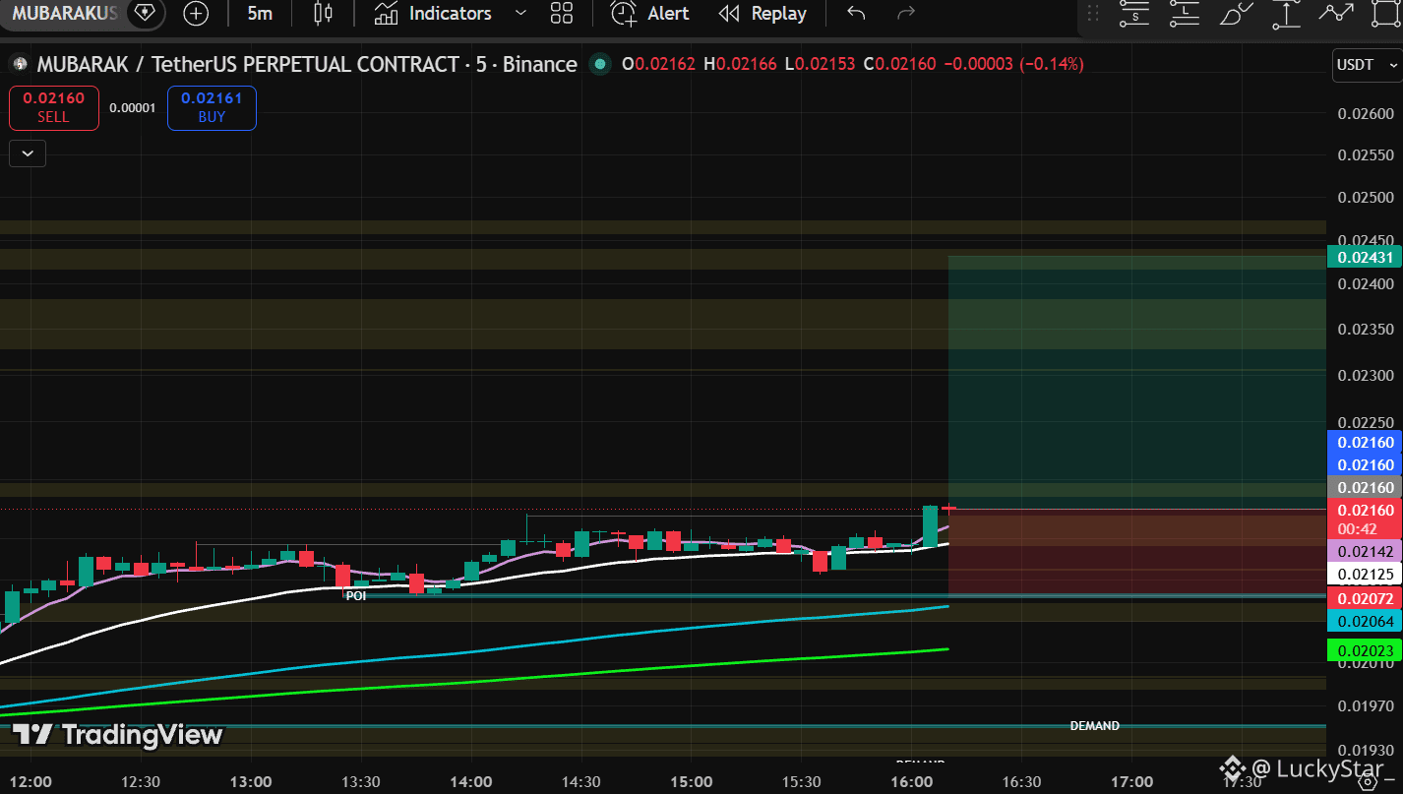
Task: Click the change value −0.00003 (−0.14%)
Action: pos(1013,65)
